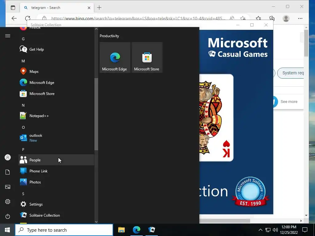Open the network status tray icon
The width and height of the screenshot is (315, 236).
click(x=268, y=230)
